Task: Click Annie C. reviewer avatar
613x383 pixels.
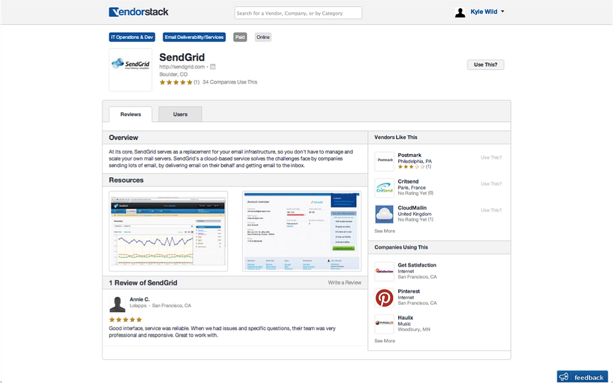Action: point(117,304)
